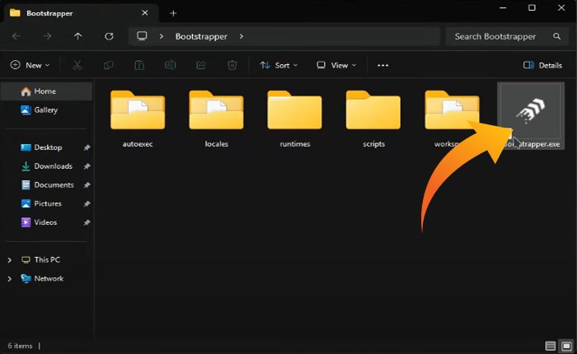This screenshot has height=354, width=577.
Task: Open the scripts folder
Action: (373, 119)
